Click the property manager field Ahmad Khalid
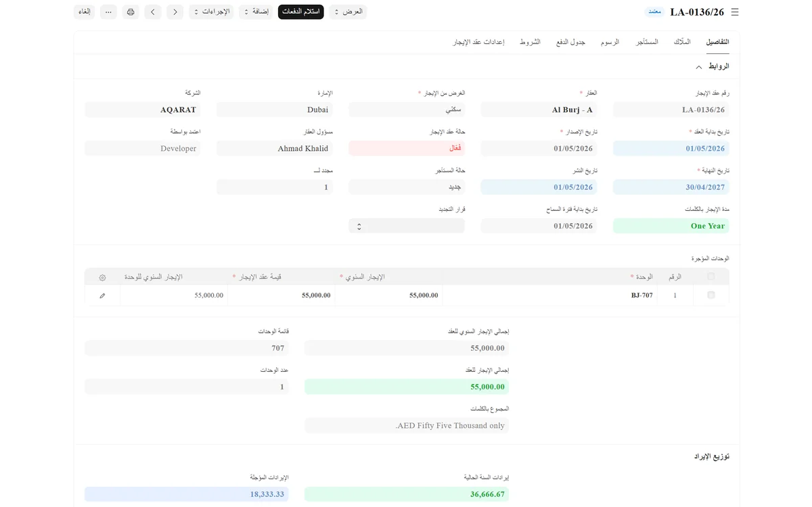 [x=275, y=149]
